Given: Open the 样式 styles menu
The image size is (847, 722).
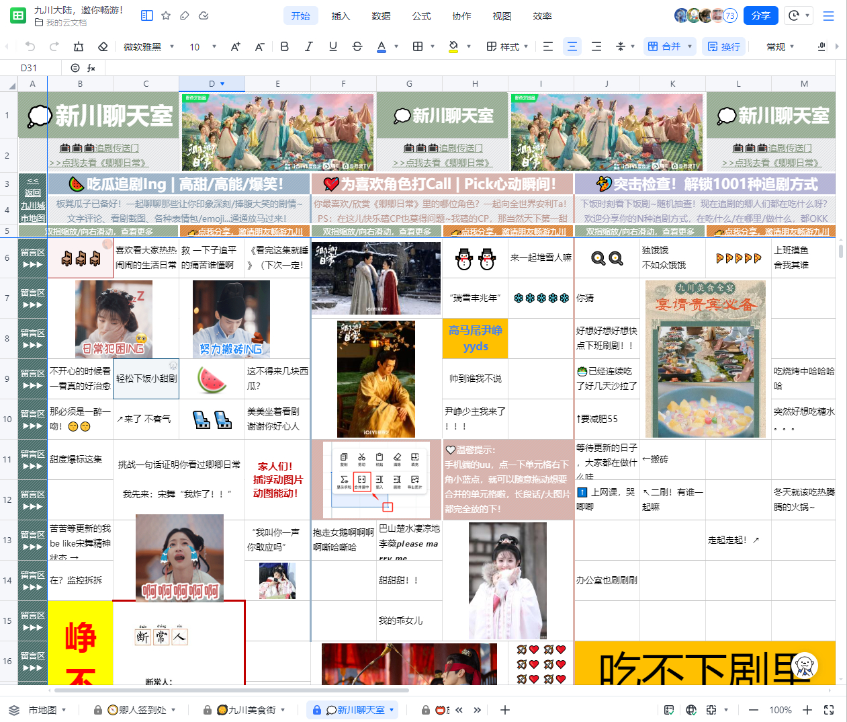Looking at the screenshot, I should (507, 46).
